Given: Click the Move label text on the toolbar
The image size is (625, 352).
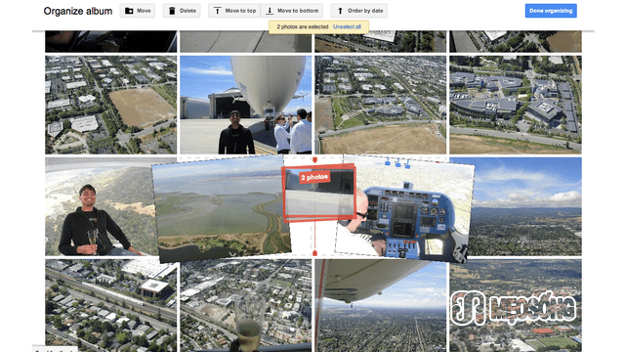Looking at the screenshot, I should [144, 11].
